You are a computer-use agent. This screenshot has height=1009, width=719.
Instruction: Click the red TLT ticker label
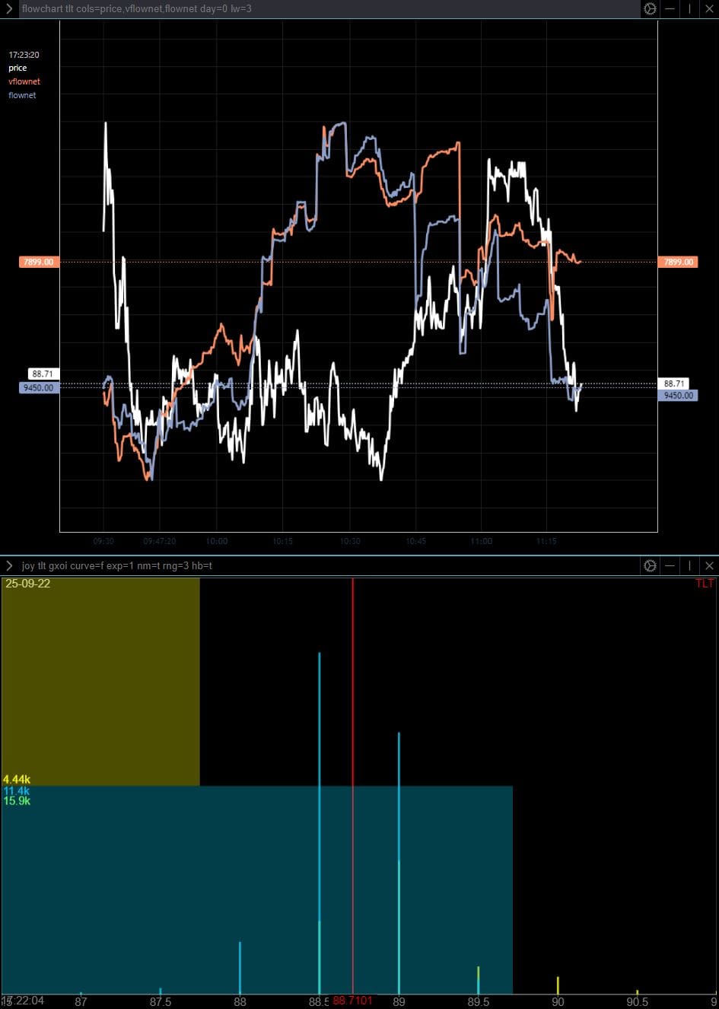[x=705, y=584]
